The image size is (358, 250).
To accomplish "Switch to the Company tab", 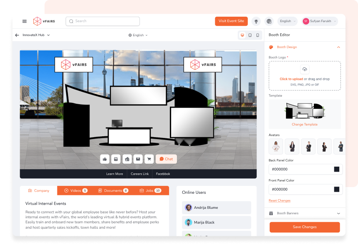I will (x=39, y=190).
